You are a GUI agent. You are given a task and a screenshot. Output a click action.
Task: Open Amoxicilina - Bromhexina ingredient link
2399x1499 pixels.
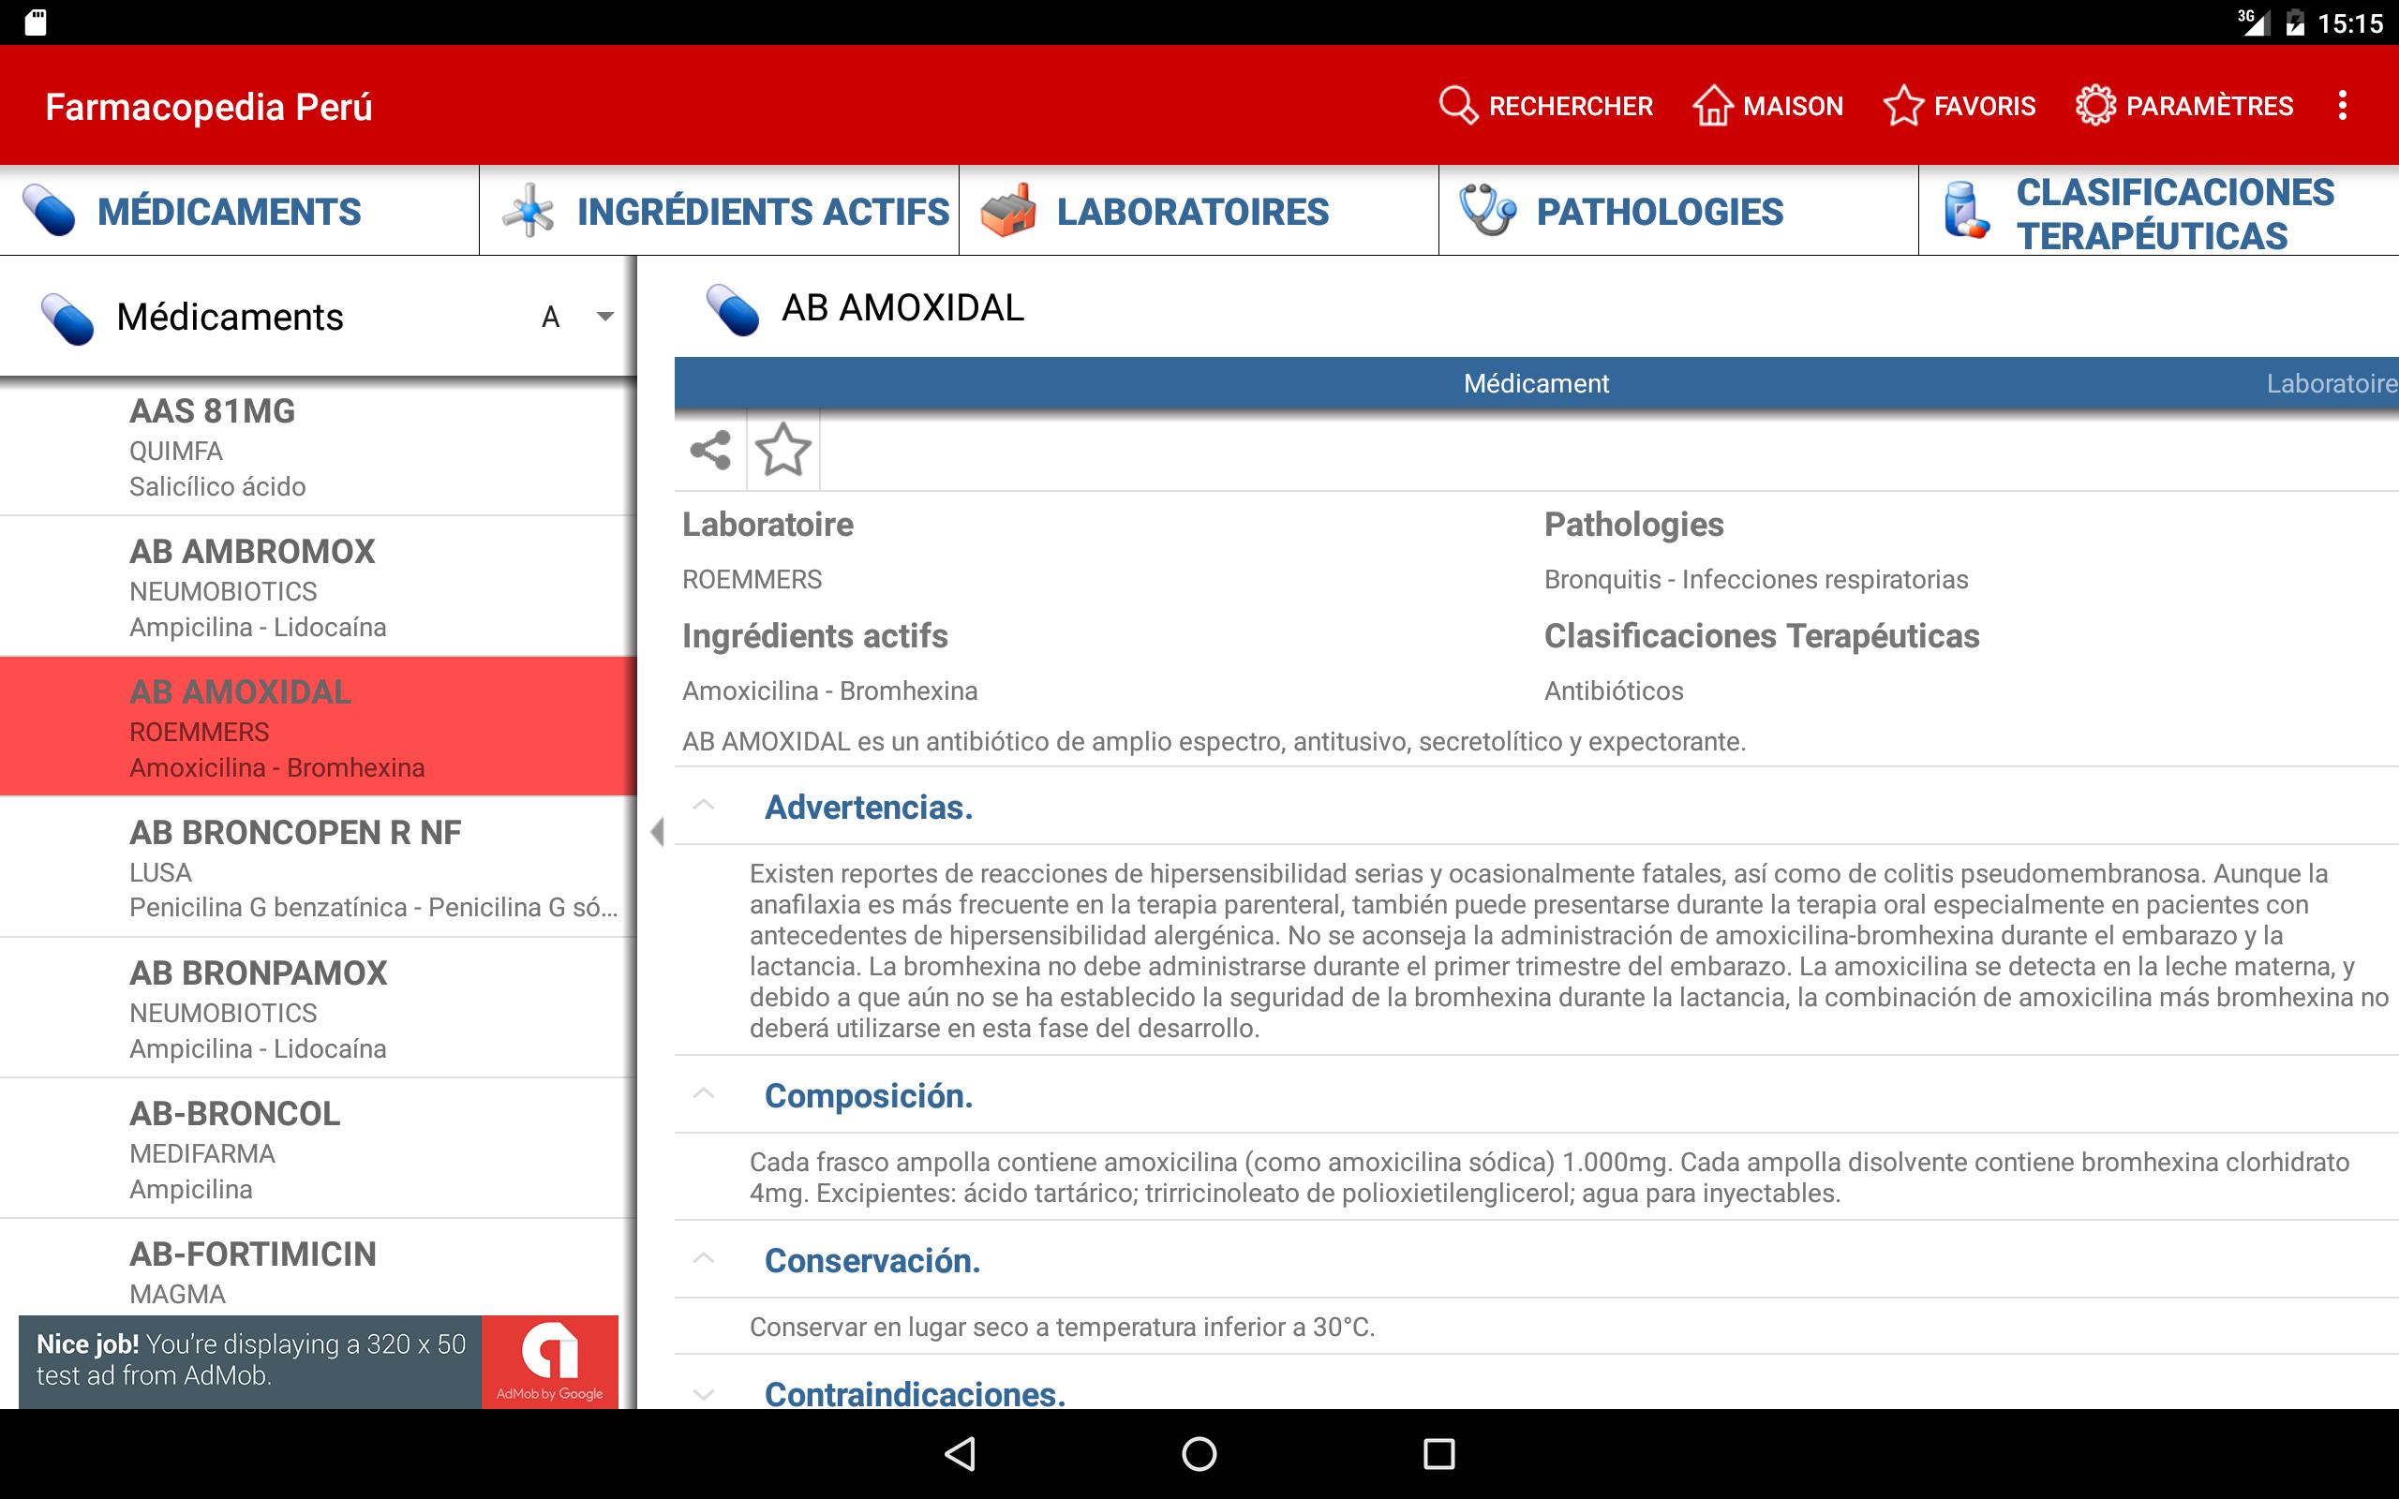(x=829, y=691)
